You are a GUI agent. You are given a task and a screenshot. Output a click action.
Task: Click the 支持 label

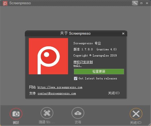32,93
